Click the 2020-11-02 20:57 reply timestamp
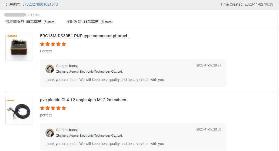Image resolution: width=279 pixels, height=151 pixels. pyautogui.click(x=209, y=65)
